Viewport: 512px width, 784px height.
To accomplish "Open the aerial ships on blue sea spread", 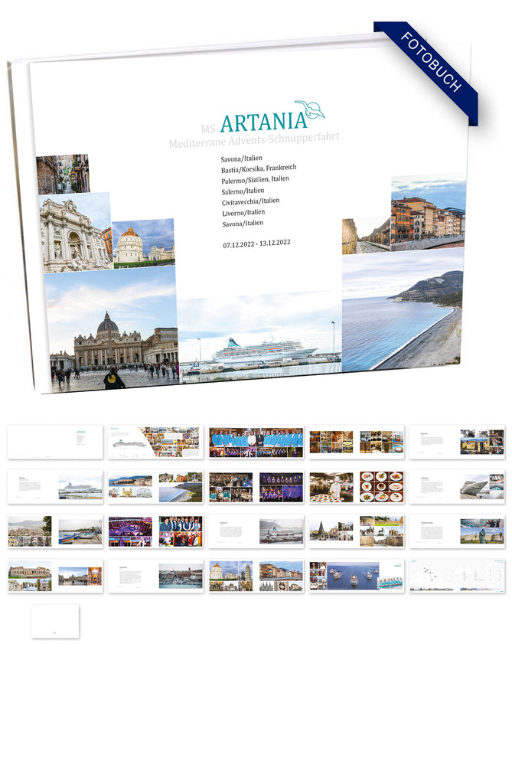I will click(x=357, y=576).
